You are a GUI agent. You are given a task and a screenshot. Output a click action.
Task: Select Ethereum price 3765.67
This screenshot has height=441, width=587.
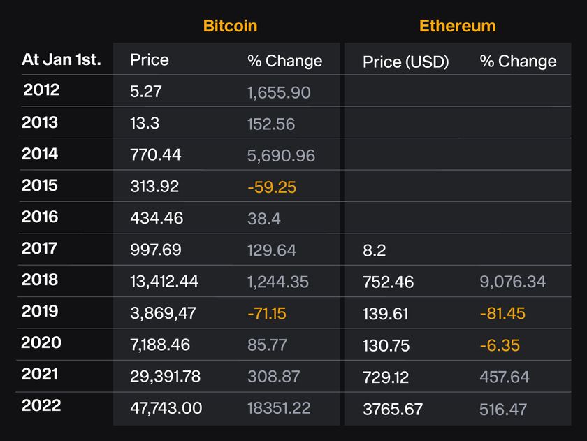(x=393, y=409)
